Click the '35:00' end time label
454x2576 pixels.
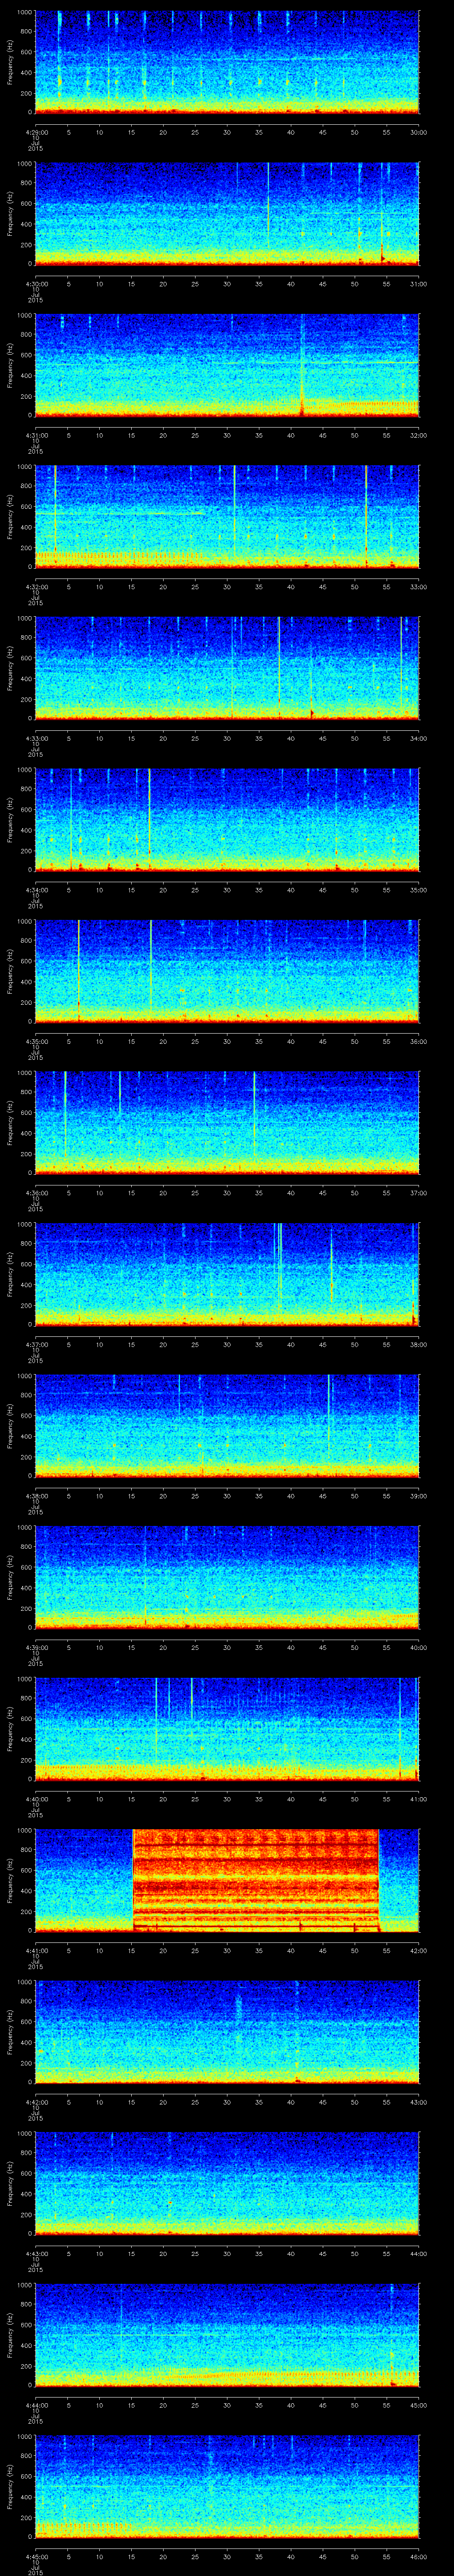[418, 890]
